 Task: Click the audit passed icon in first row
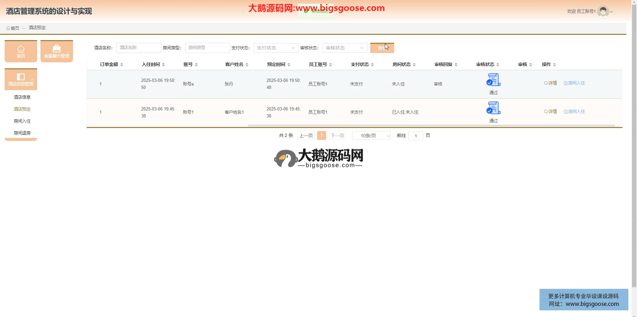(x=493, y=80)
